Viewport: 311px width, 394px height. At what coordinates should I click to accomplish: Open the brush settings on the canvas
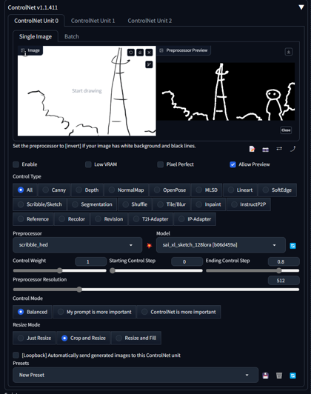(x=149, y=64)
